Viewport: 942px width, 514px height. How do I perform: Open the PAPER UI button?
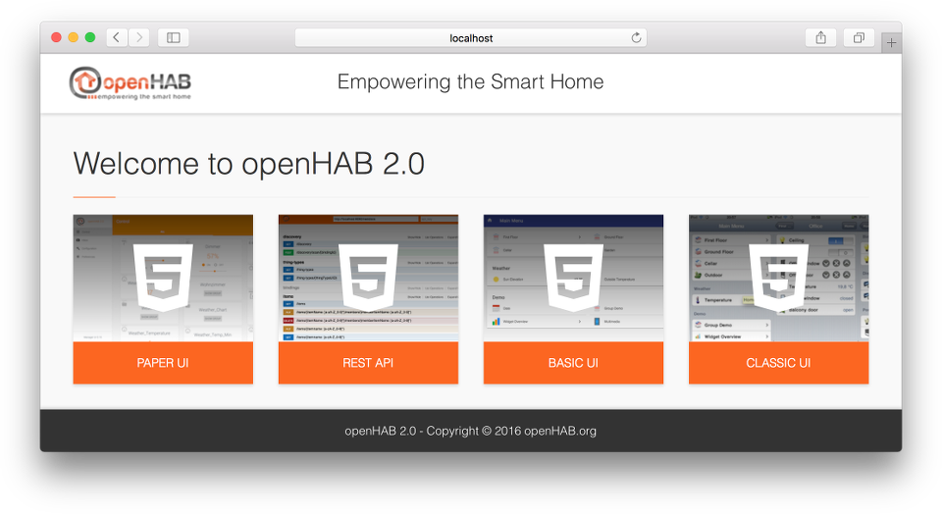pyautogui.click(x=163, y=363)
